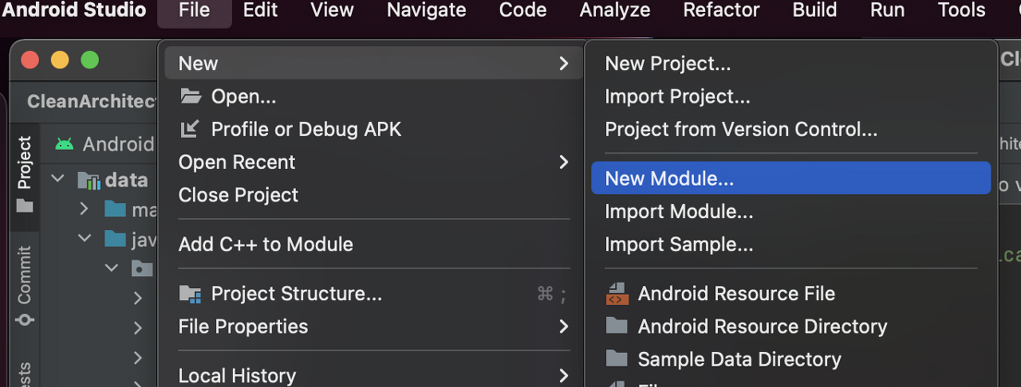Image resolution: width=1021 pixels, height=387 pixels.
Task: Click the Android robot icon in project view
Action: point(65,144)
